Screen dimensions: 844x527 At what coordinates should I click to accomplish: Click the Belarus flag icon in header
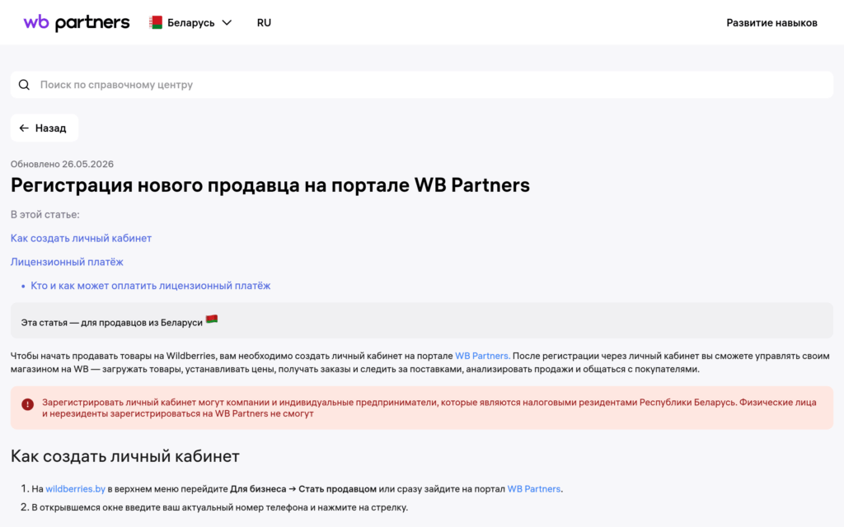156,22
